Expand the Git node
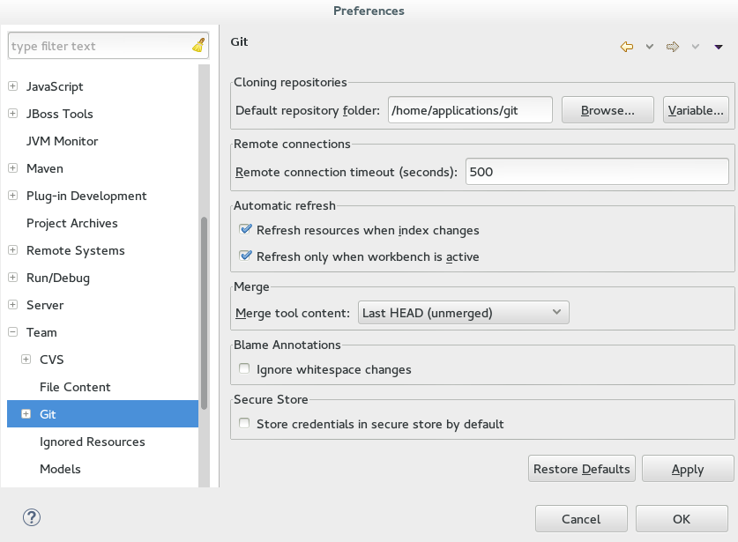 pos(26,413)
